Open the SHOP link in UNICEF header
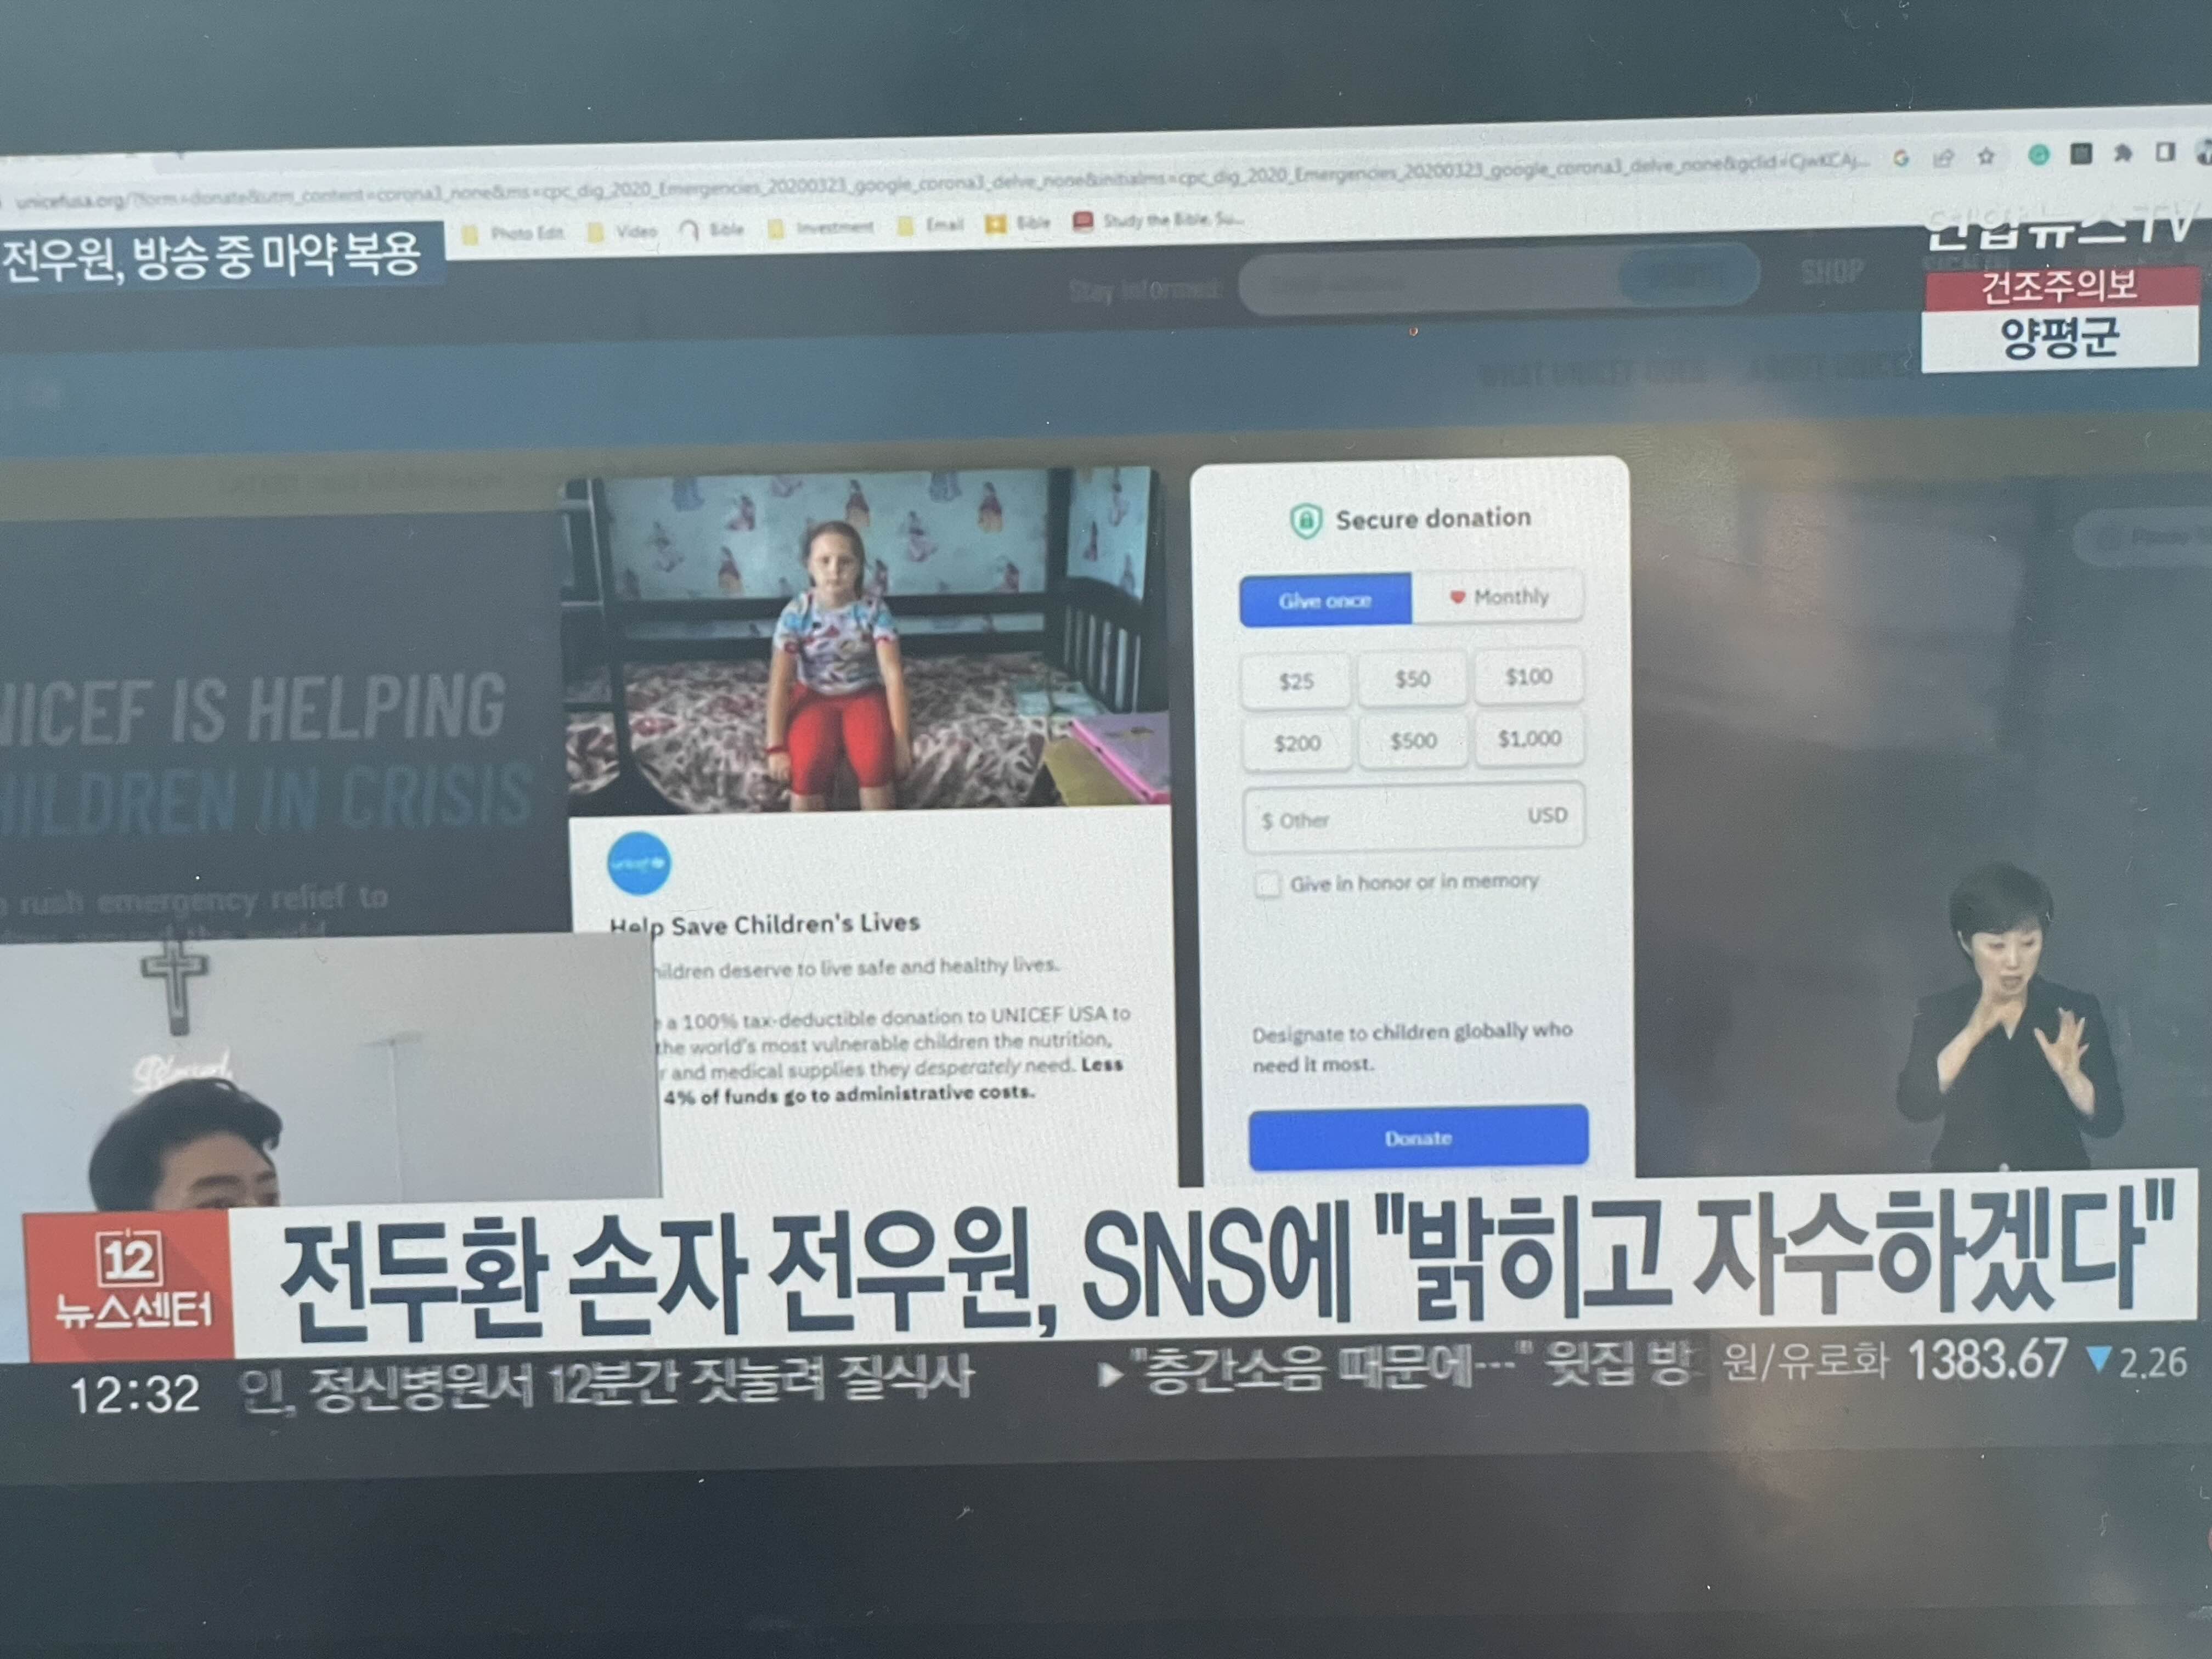The image size is (2212, 1659). [1832, 271]
